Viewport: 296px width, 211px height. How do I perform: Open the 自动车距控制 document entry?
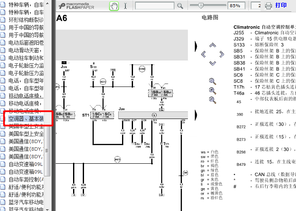26,179
